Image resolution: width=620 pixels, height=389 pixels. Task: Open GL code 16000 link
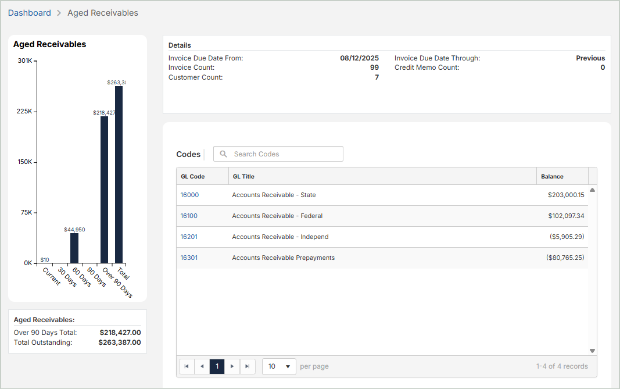tap(189, 195)
